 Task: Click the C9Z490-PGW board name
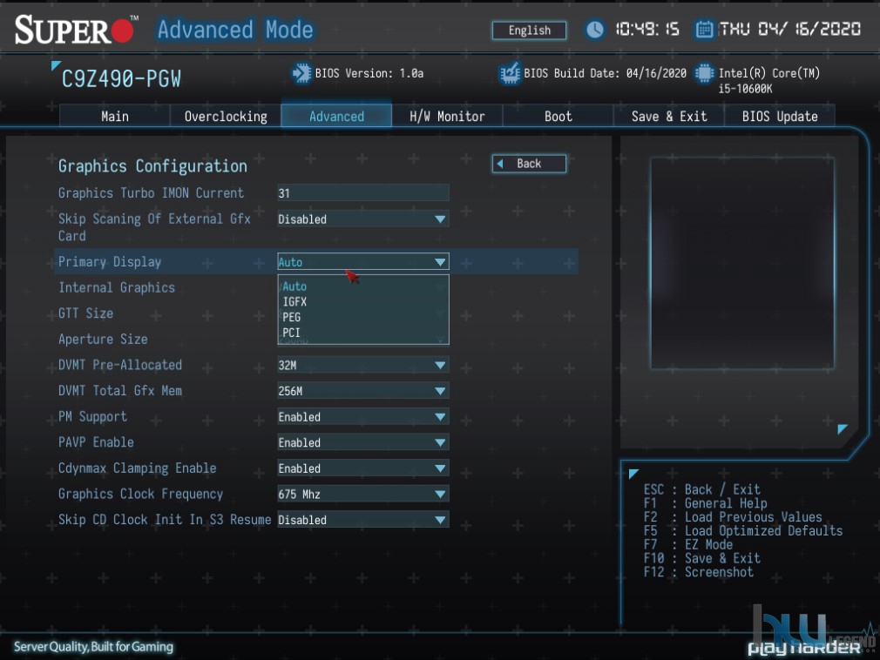121,79
